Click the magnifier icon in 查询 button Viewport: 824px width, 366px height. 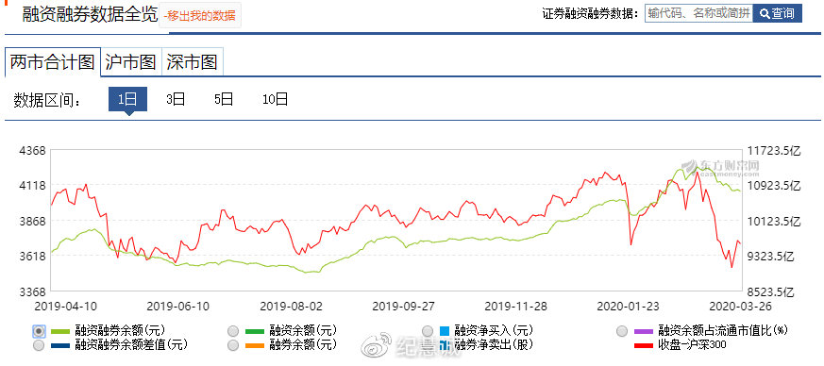pos(765,13)
